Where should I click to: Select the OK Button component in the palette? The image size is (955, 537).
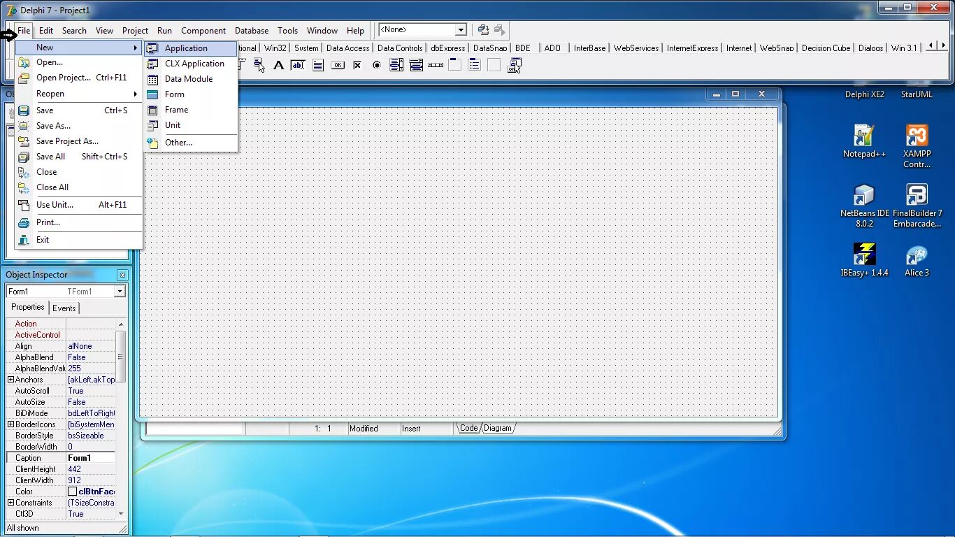coord(338,65)
